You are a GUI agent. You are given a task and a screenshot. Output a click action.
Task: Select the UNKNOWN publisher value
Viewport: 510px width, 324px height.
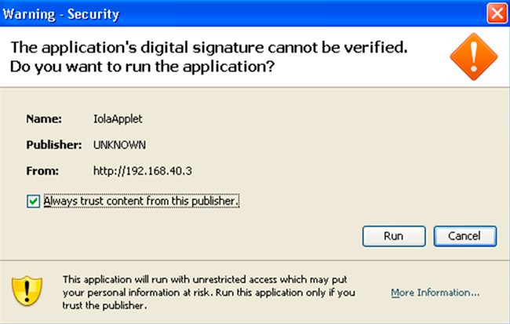point(119,145)
